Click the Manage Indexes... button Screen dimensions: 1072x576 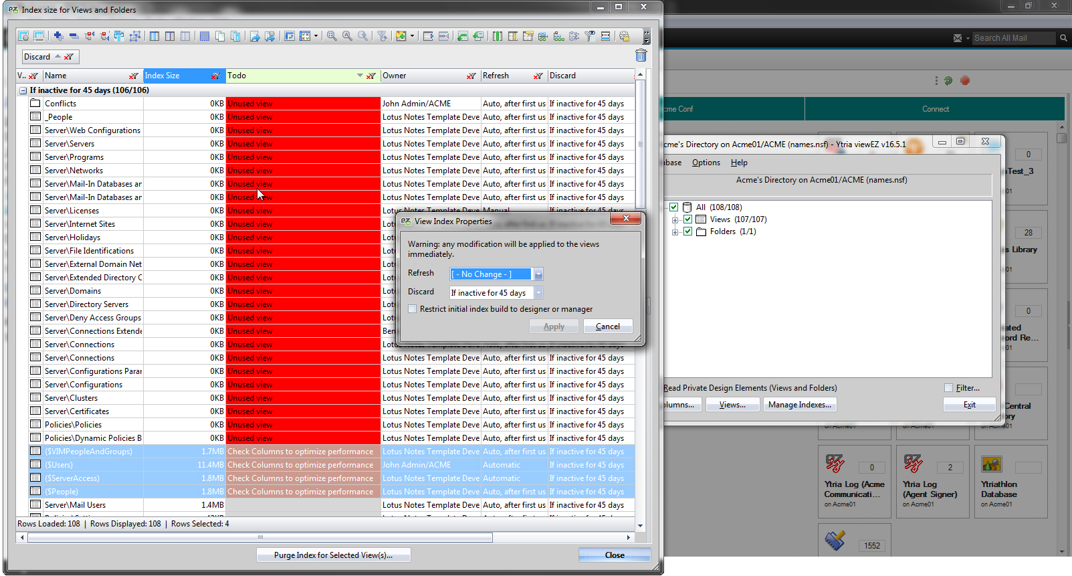point(800,405)
